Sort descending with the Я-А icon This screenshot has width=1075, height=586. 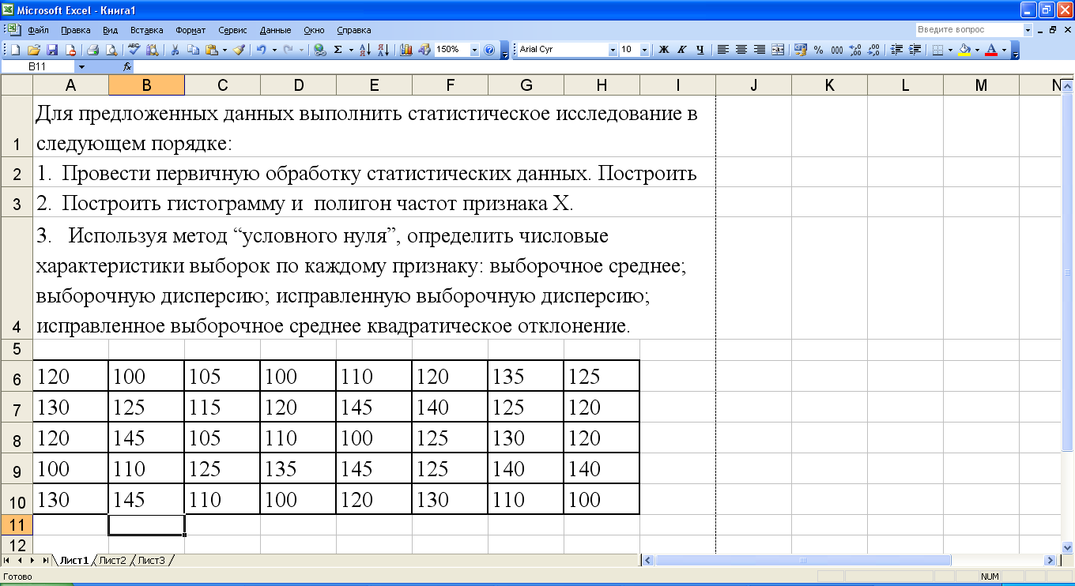pos(383,50)
